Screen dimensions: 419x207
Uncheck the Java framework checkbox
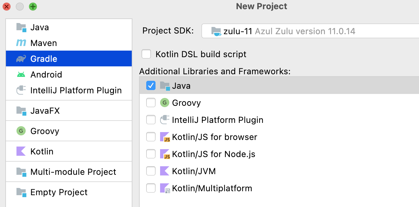pos(151,85)
